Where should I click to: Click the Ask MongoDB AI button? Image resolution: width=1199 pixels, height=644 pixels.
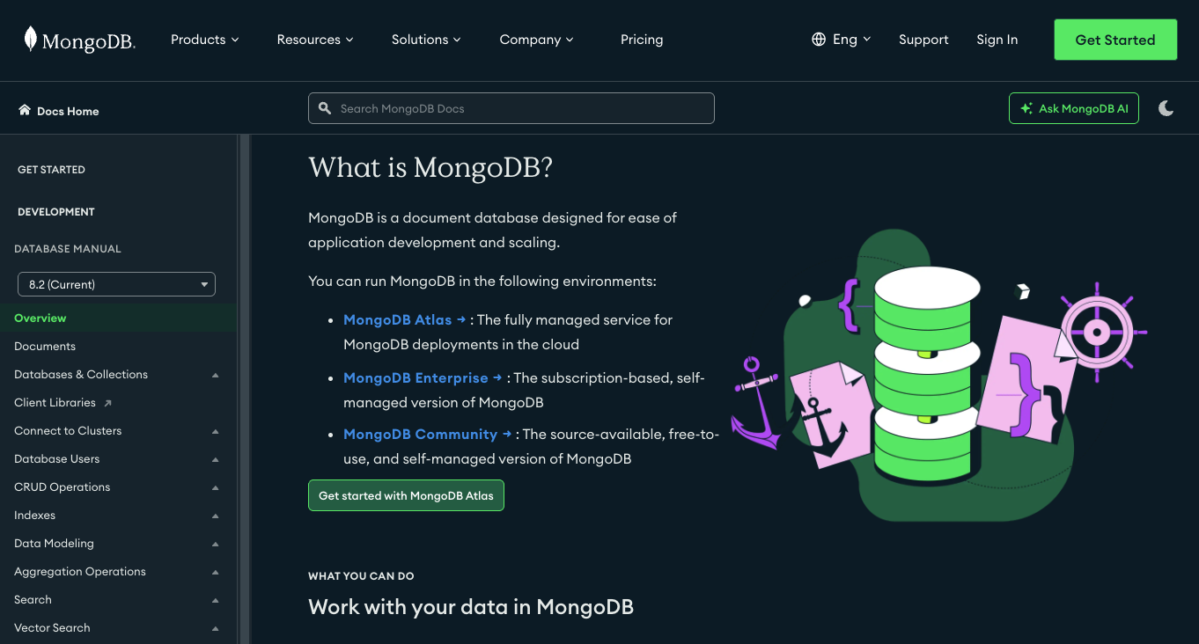click(x=1073, y=108)
